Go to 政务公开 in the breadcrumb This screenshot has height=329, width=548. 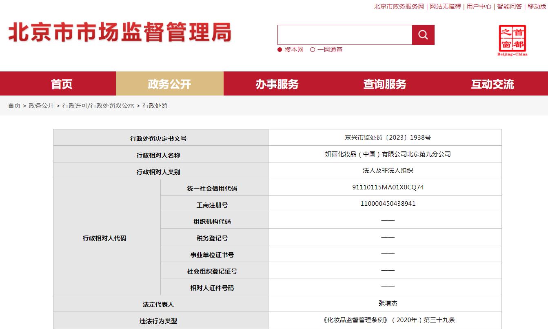[x=41, y=106]
